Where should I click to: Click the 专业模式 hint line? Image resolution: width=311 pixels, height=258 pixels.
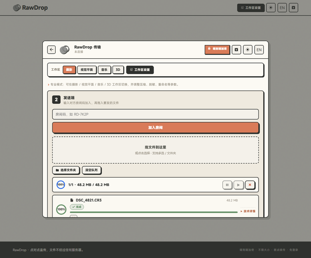[113, 84]
